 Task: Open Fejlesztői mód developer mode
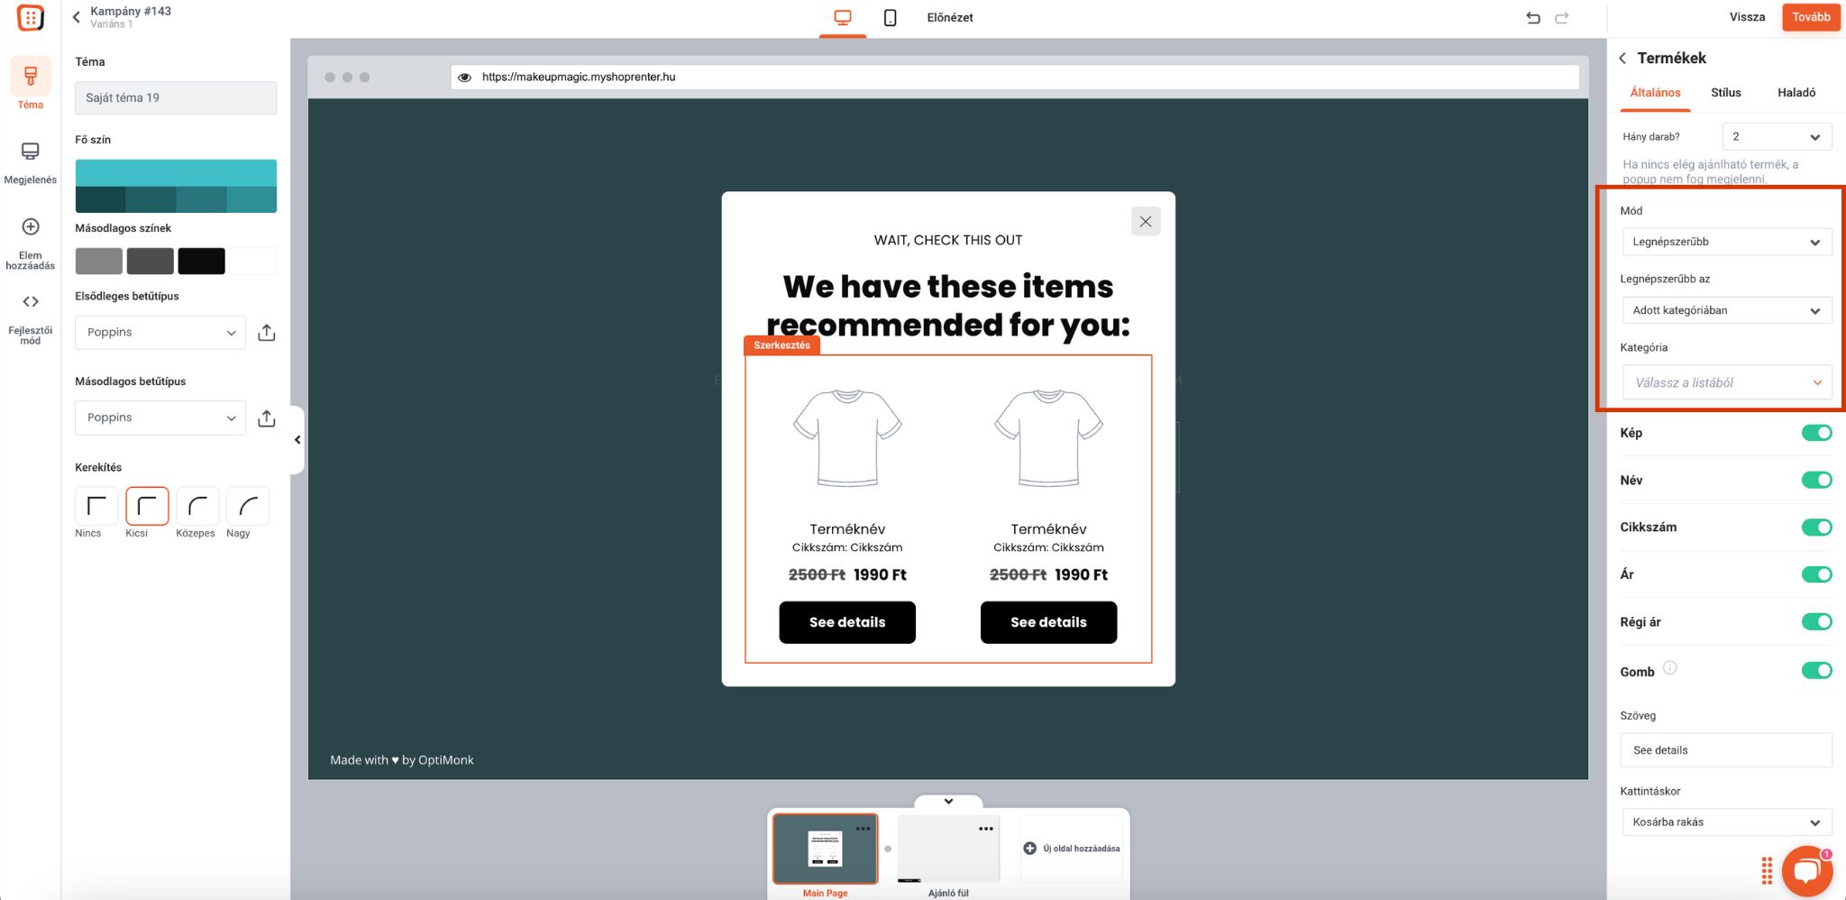31,319
